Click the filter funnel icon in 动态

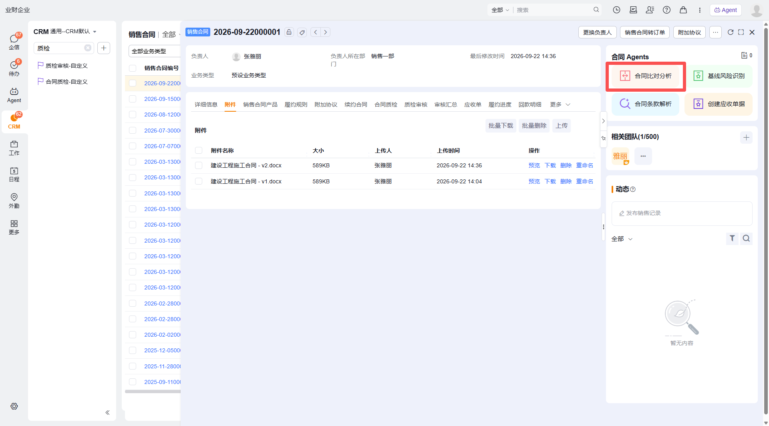[732, 238]
